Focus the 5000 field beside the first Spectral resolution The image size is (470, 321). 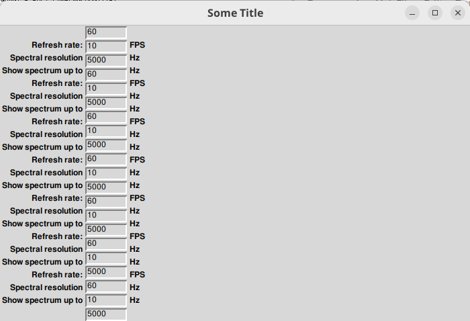click(106, 60)
